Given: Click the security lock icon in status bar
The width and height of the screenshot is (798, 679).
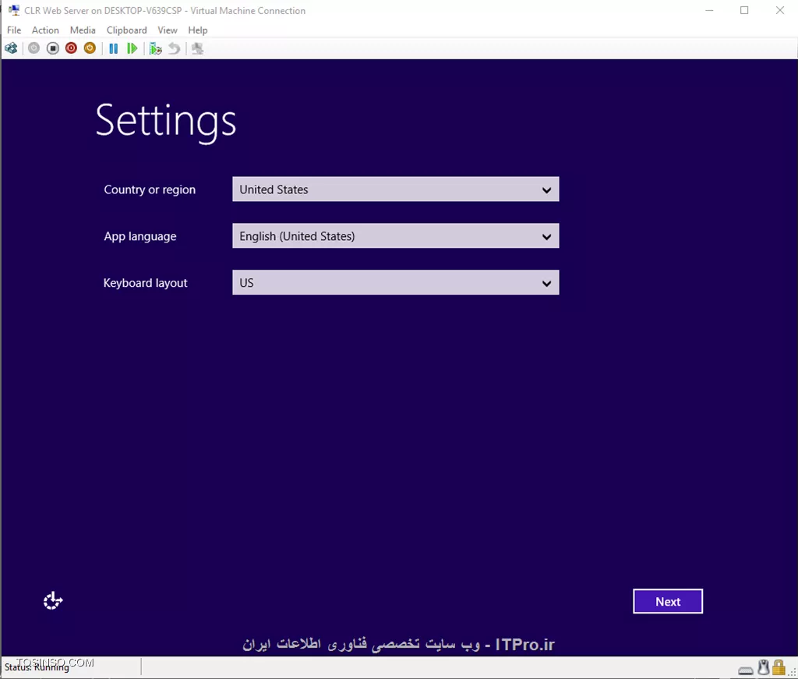Looking at the screenshot, I should (x=779, y=668).
